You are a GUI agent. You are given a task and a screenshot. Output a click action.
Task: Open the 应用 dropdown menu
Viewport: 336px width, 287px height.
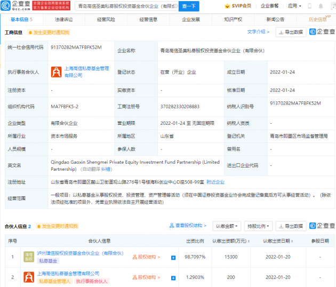[x=294, y=6]
